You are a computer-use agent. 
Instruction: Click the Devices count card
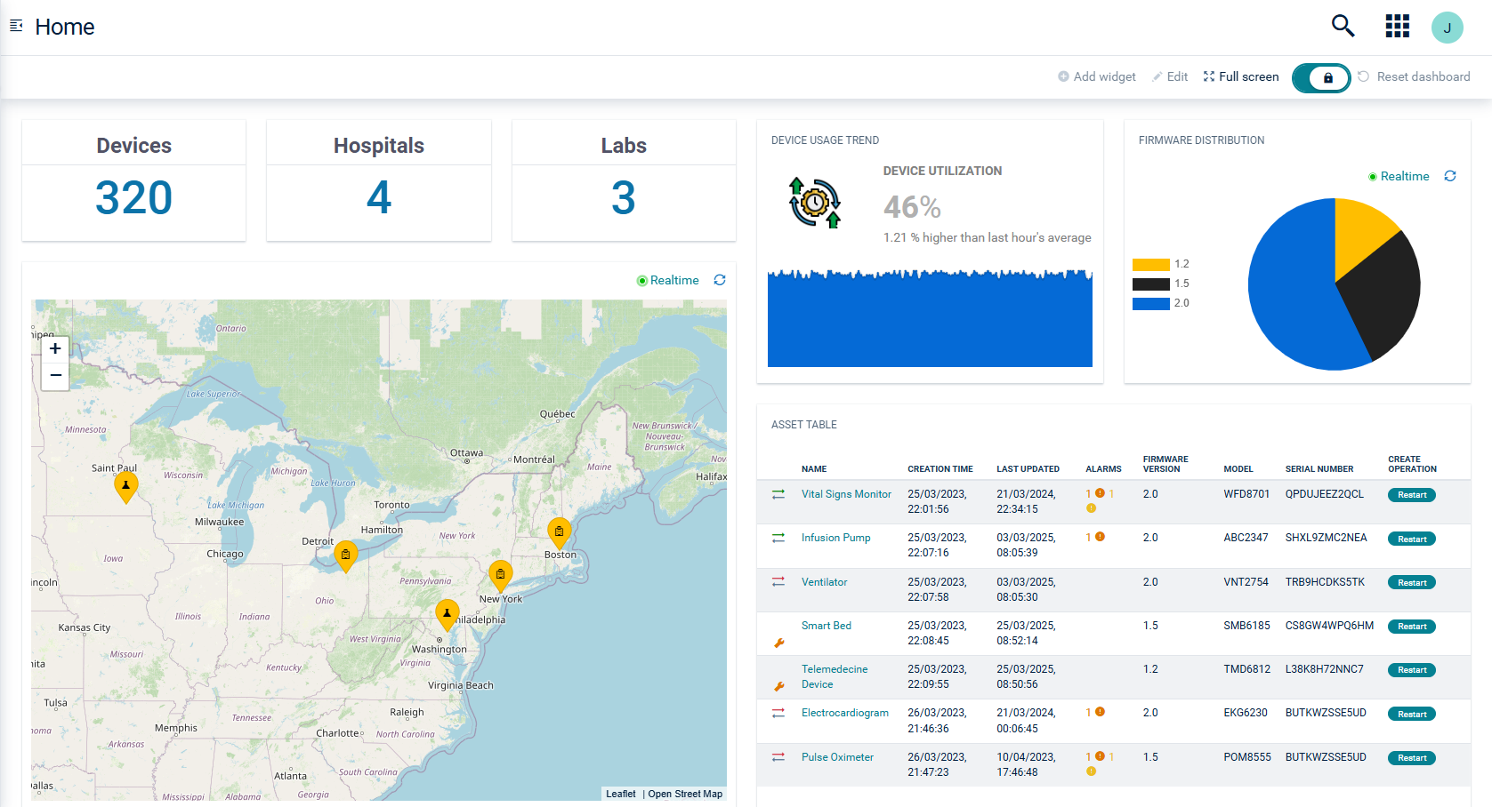coord(133,180)
